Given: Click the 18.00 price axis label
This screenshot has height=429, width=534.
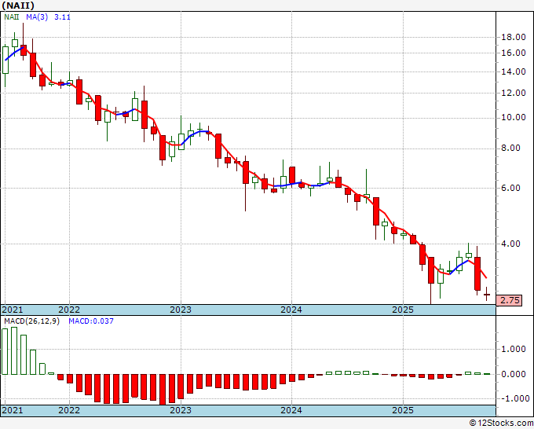Looking at the screenshot, I should coord(514,37).
